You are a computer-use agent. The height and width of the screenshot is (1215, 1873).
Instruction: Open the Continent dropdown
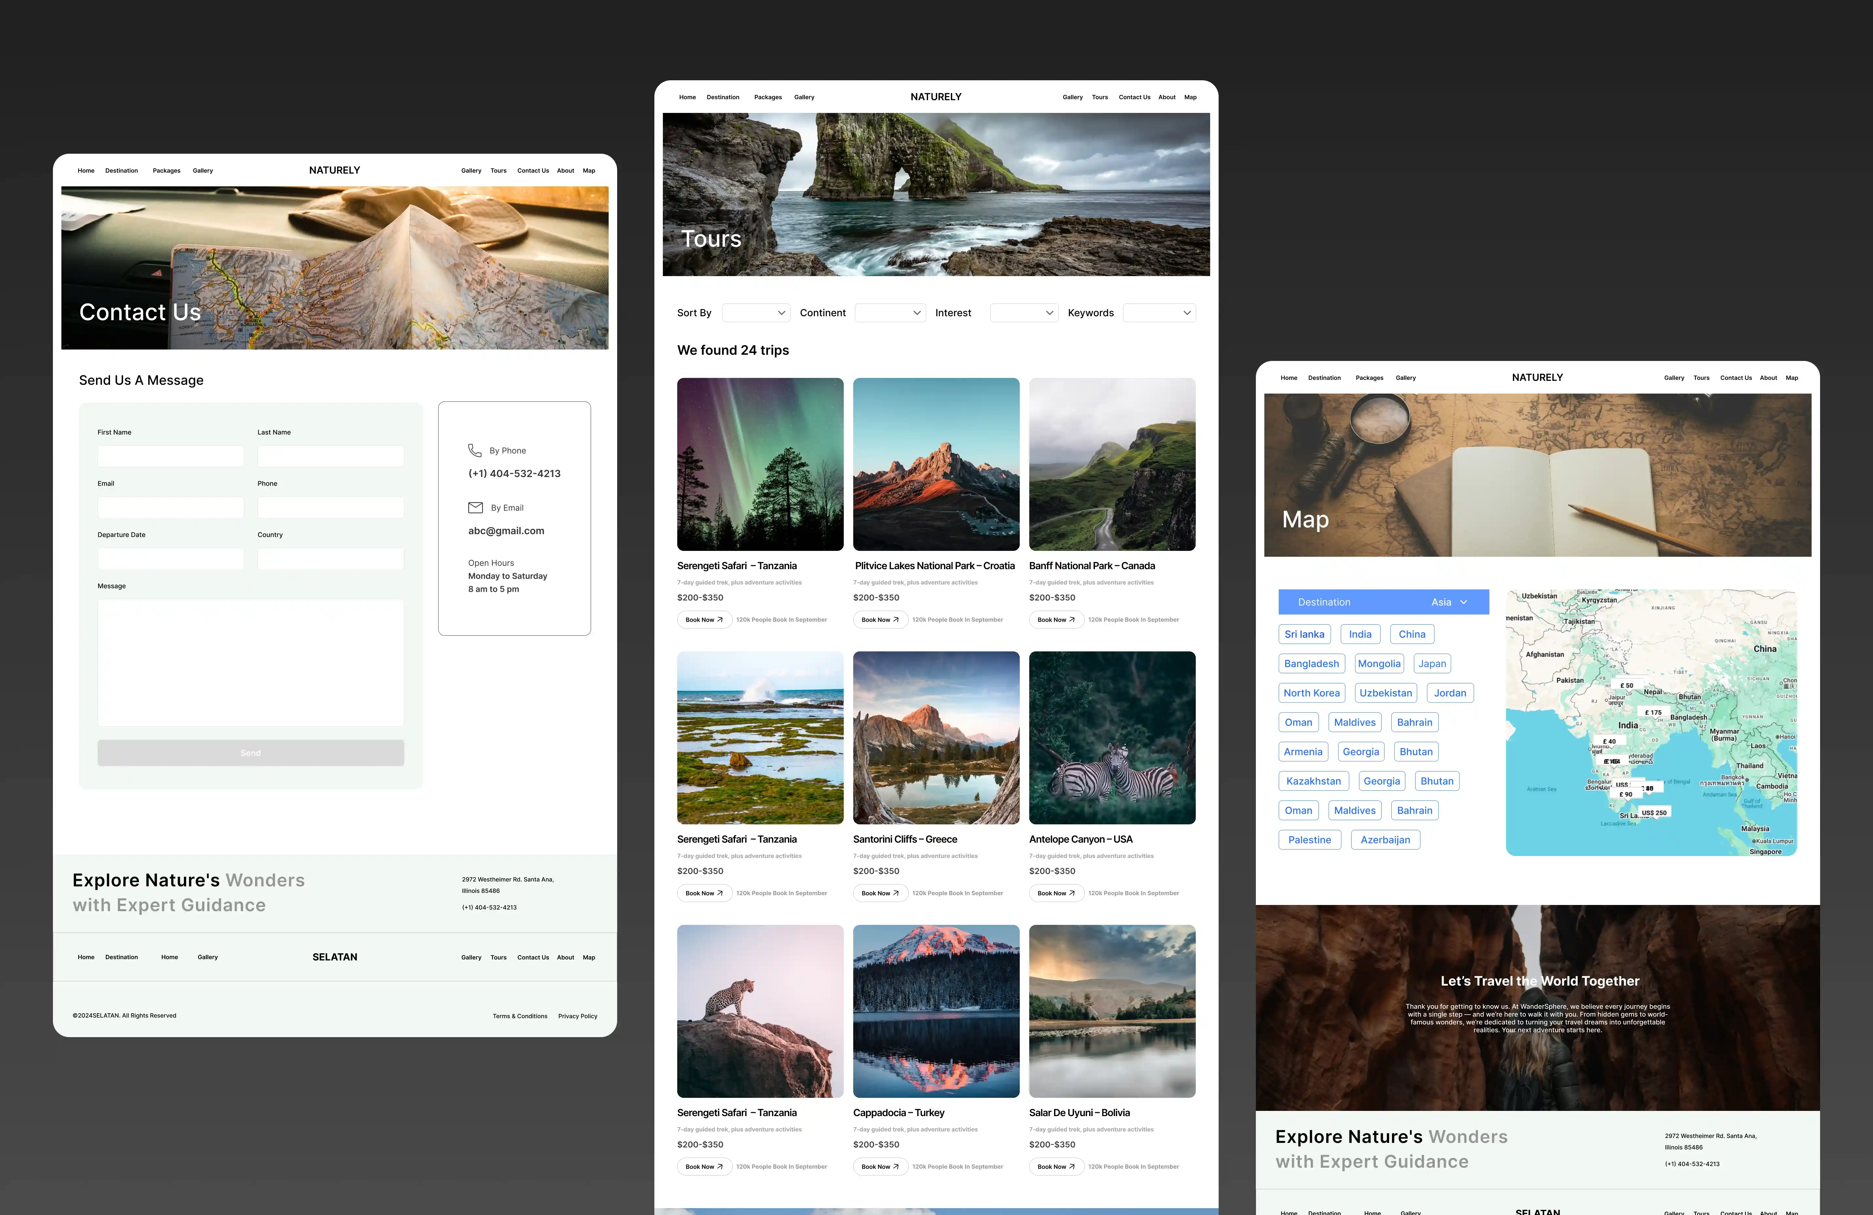pyautogui.click(x=890, y=313)
